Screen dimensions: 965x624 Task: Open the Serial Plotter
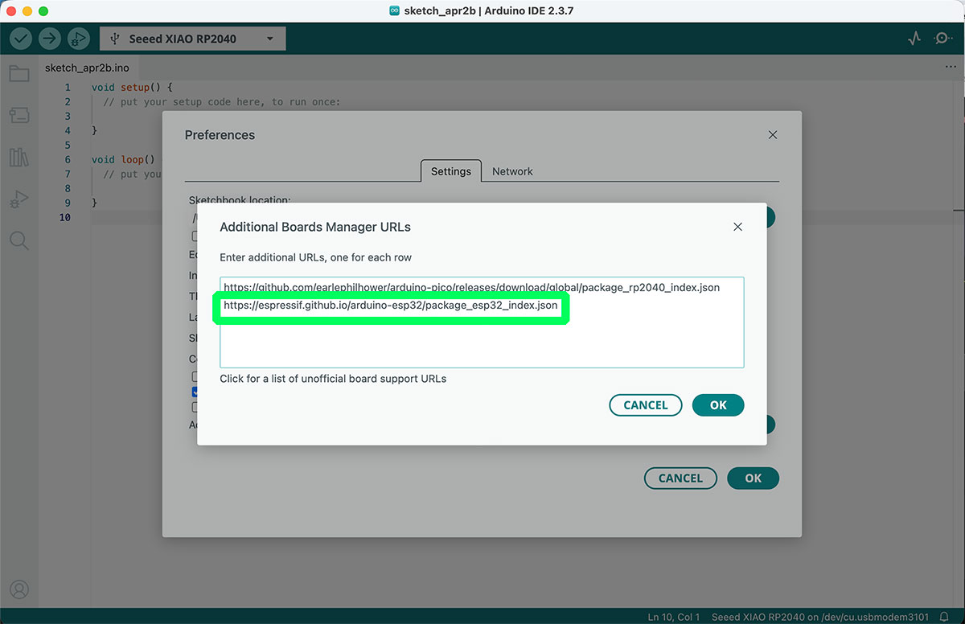point(914,39)
